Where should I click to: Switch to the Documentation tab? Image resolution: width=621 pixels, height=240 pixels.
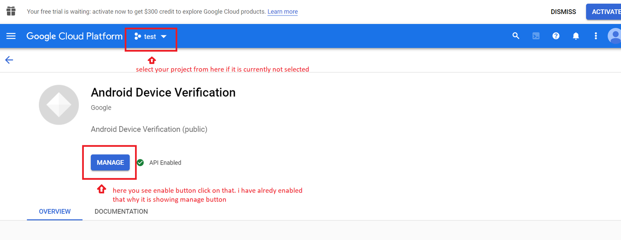coord(121,212)
